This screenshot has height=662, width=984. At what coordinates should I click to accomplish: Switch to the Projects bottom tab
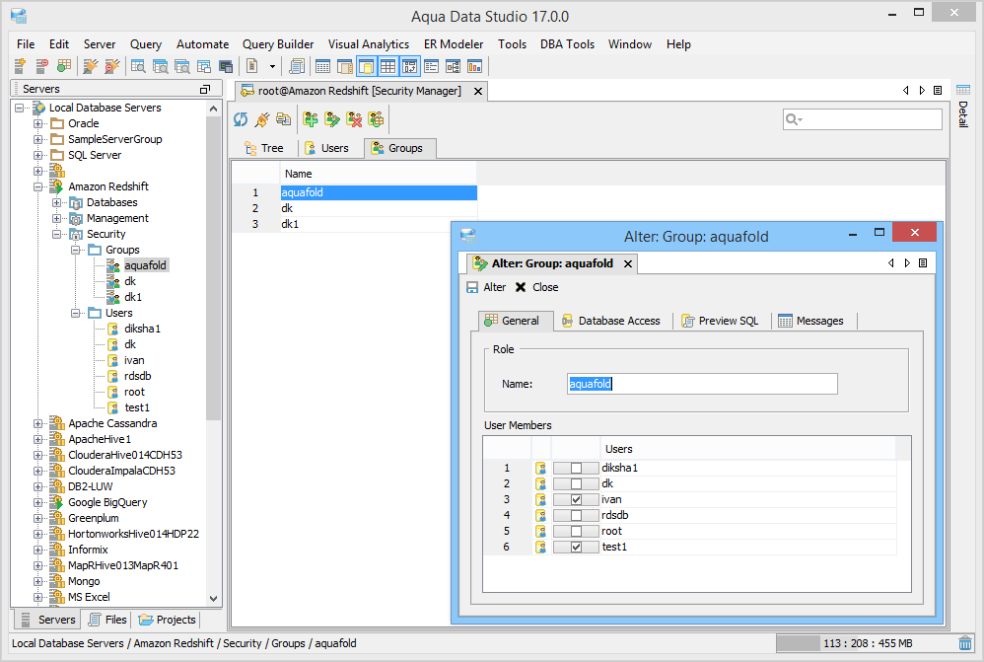click(x=167, y=620)
